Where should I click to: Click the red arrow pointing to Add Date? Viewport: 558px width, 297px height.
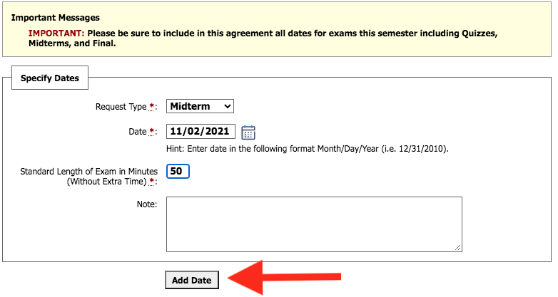284,277
